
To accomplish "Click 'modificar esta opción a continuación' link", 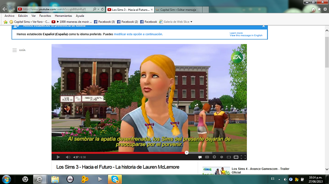I will [x=138, y=34].
